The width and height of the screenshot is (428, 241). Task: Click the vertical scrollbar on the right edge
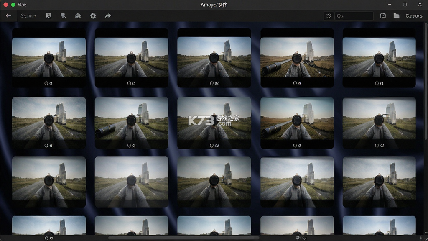tap(426, 82)
